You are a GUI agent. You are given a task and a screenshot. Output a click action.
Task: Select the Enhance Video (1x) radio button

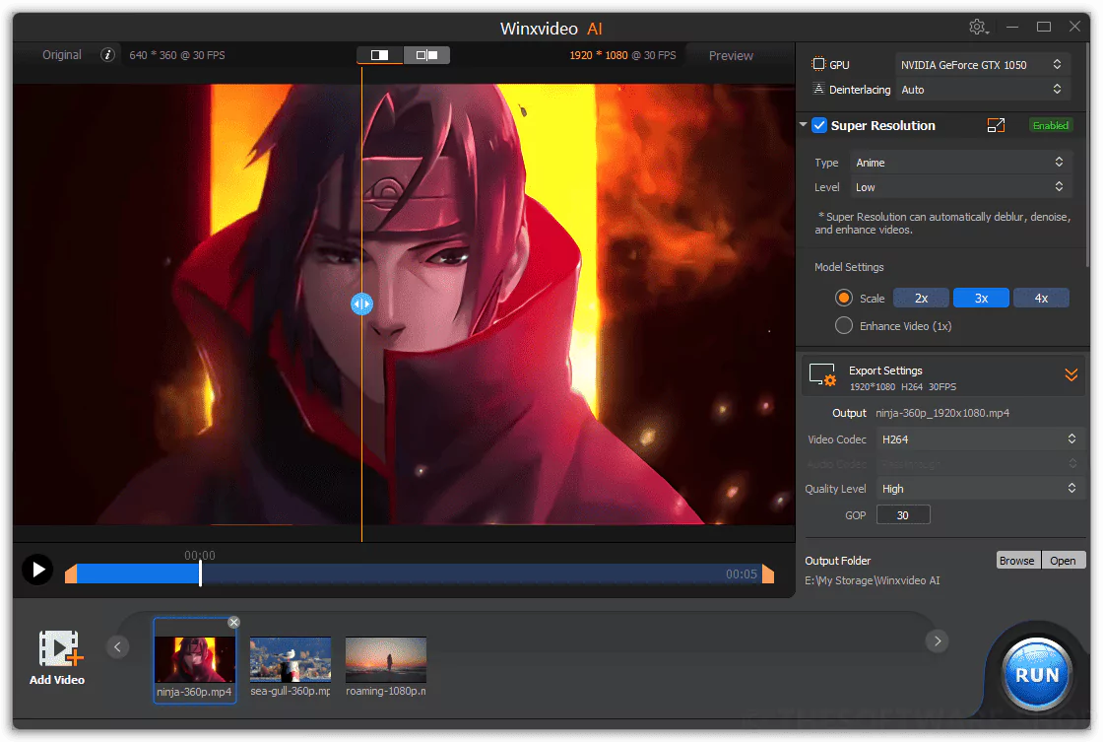pyautogui.click(x=843, y=325)
